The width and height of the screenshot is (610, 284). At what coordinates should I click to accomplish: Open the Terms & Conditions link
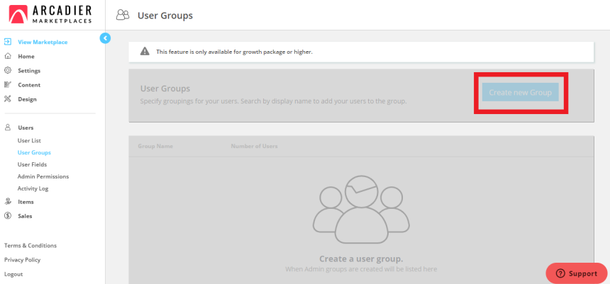coord(30,246)
